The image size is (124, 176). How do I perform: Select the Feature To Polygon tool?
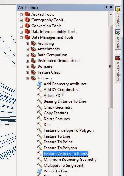coord(60,148)
